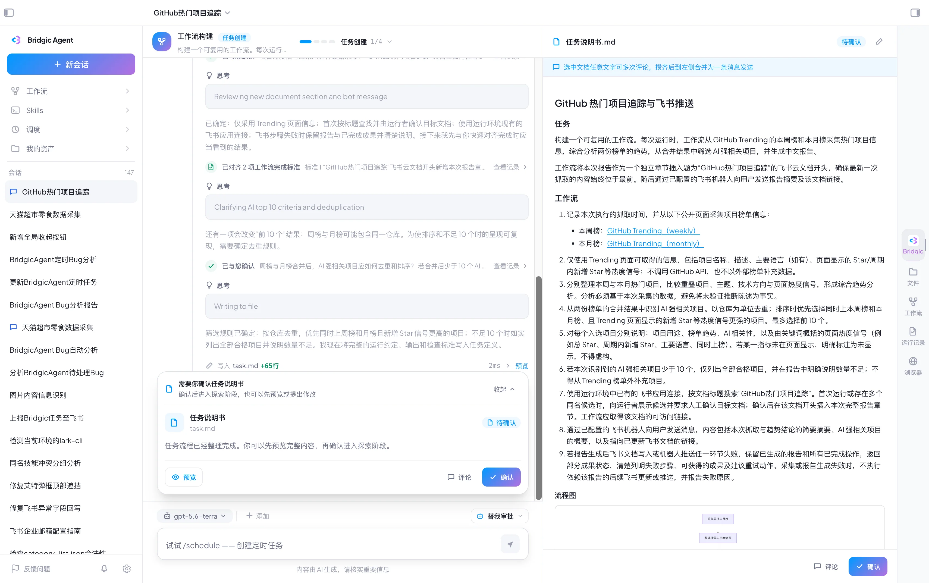Screen dimensions: 929x583
Task: Click 添加 to add an attachment
Action: 258,516
